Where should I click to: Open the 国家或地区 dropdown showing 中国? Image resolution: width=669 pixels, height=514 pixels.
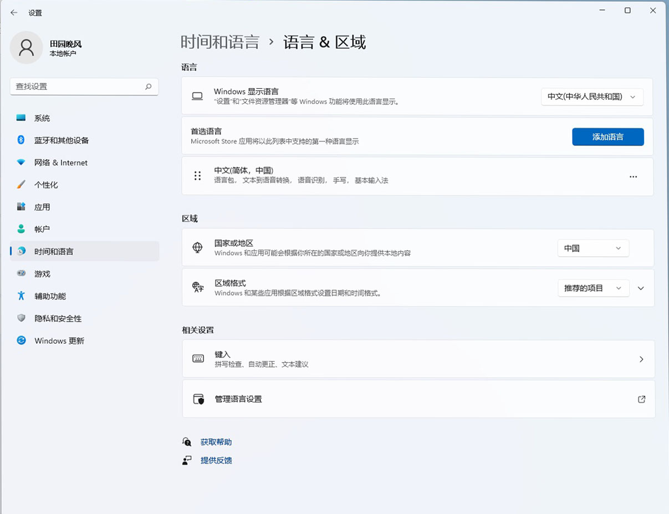pyautogui.click(x=593, y=248)
